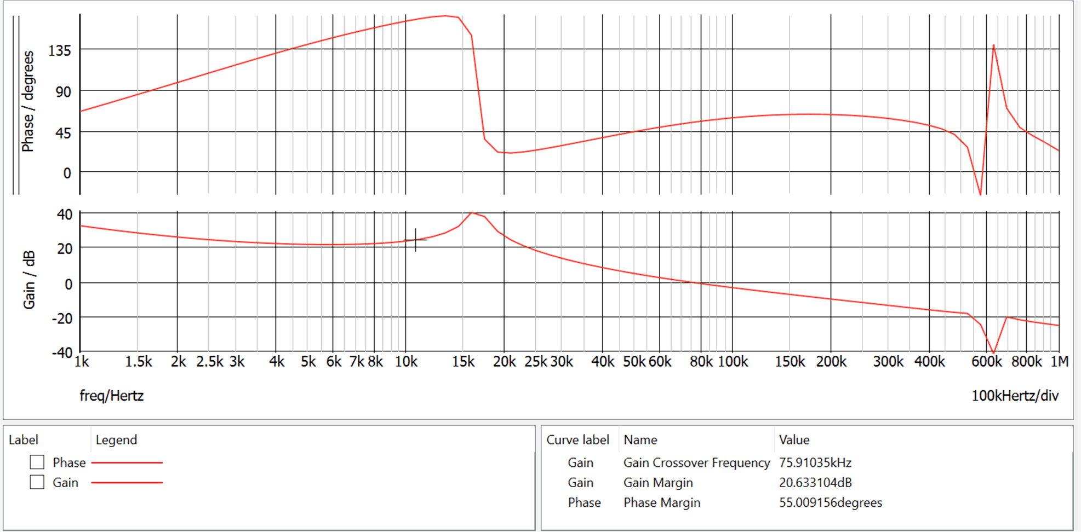Click the Name column header
1081x532 pixels.
(x=640, y=440)
